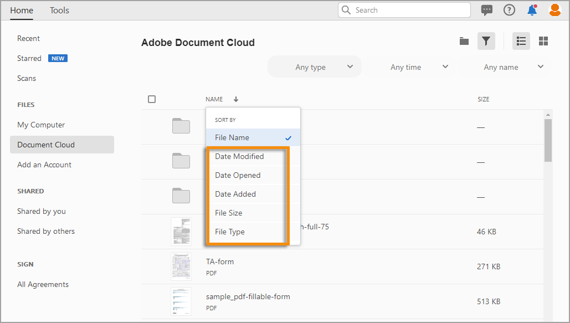Open the user profile avatar
The height and width of the screenshot is (323, 570).
[x=554, y=9]
